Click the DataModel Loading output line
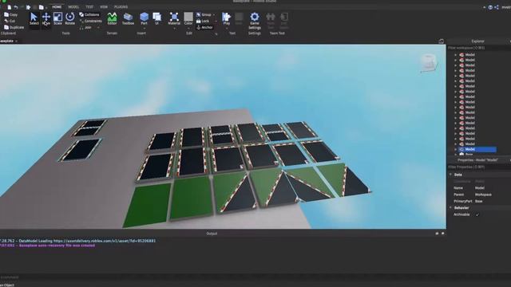The height and width of the screenshot is (287, 511). pyautogui.click(x=78, y=241)
